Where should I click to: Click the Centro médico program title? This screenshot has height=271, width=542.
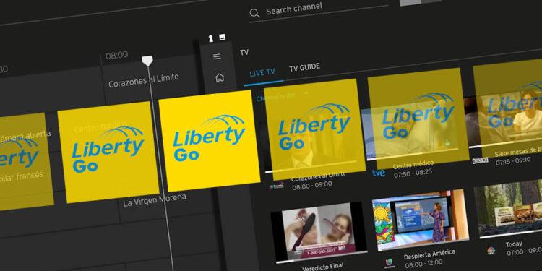click(413, 165)
